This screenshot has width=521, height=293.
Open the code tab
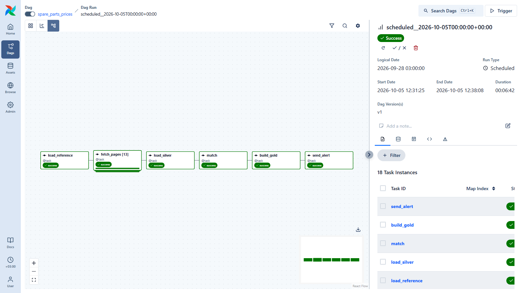[429, 139]
